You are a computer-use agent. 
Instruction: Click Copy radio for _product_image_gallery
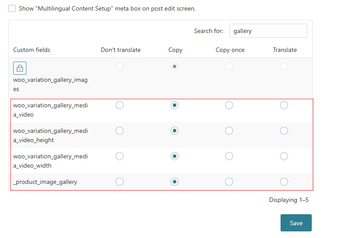175,182
